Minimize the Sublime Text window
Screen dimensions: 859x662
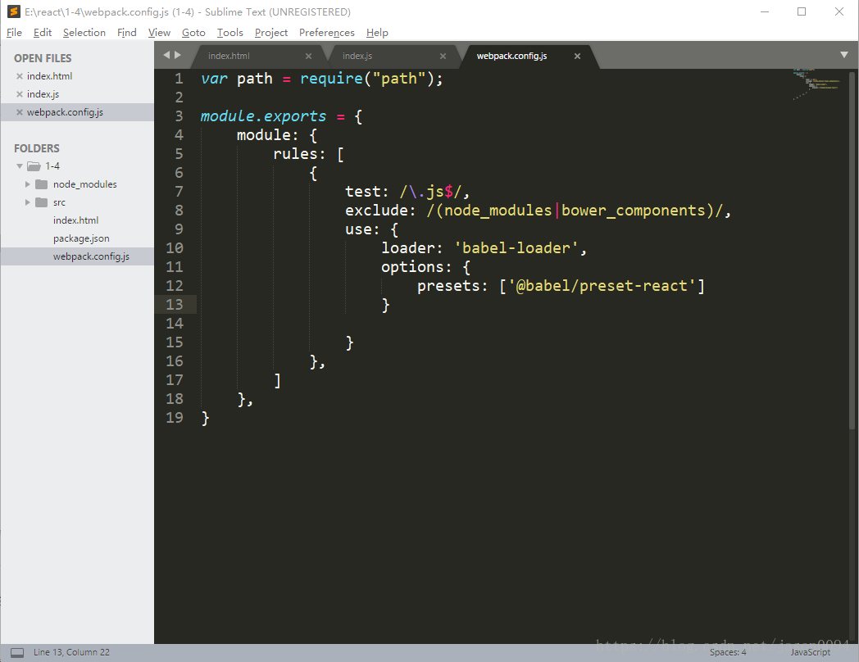pos(765,11)
